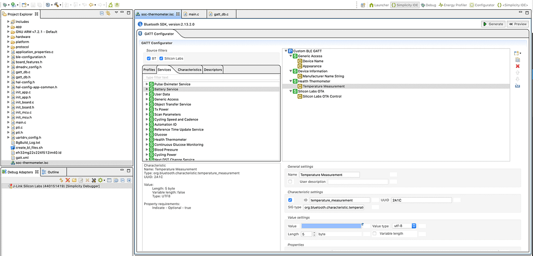
Task: Click the move down arrow beside GATT tree
Action: [x=518, y=79]
